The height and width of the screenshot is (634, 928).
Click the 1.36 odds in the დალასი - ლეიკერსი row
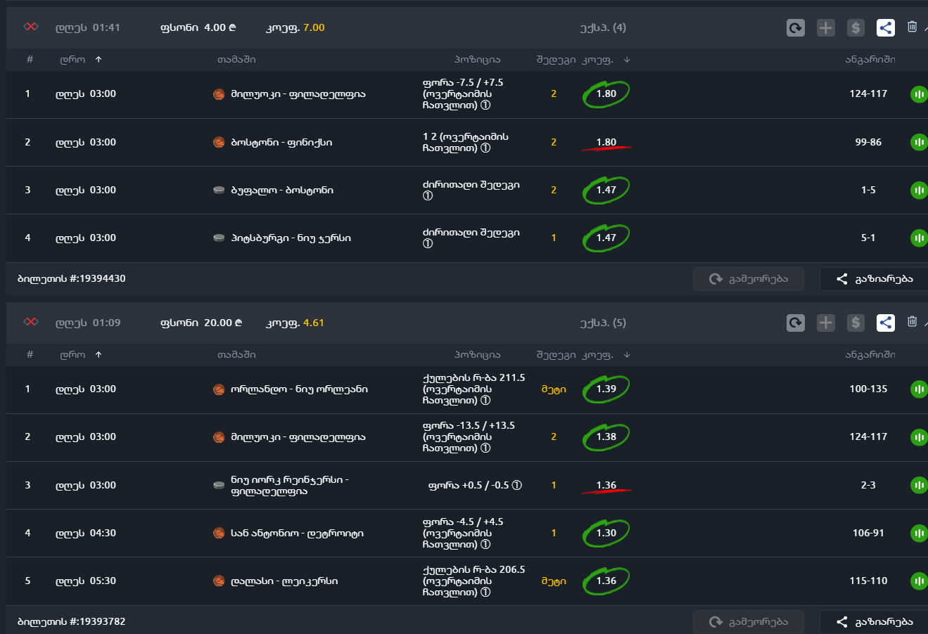606,581
